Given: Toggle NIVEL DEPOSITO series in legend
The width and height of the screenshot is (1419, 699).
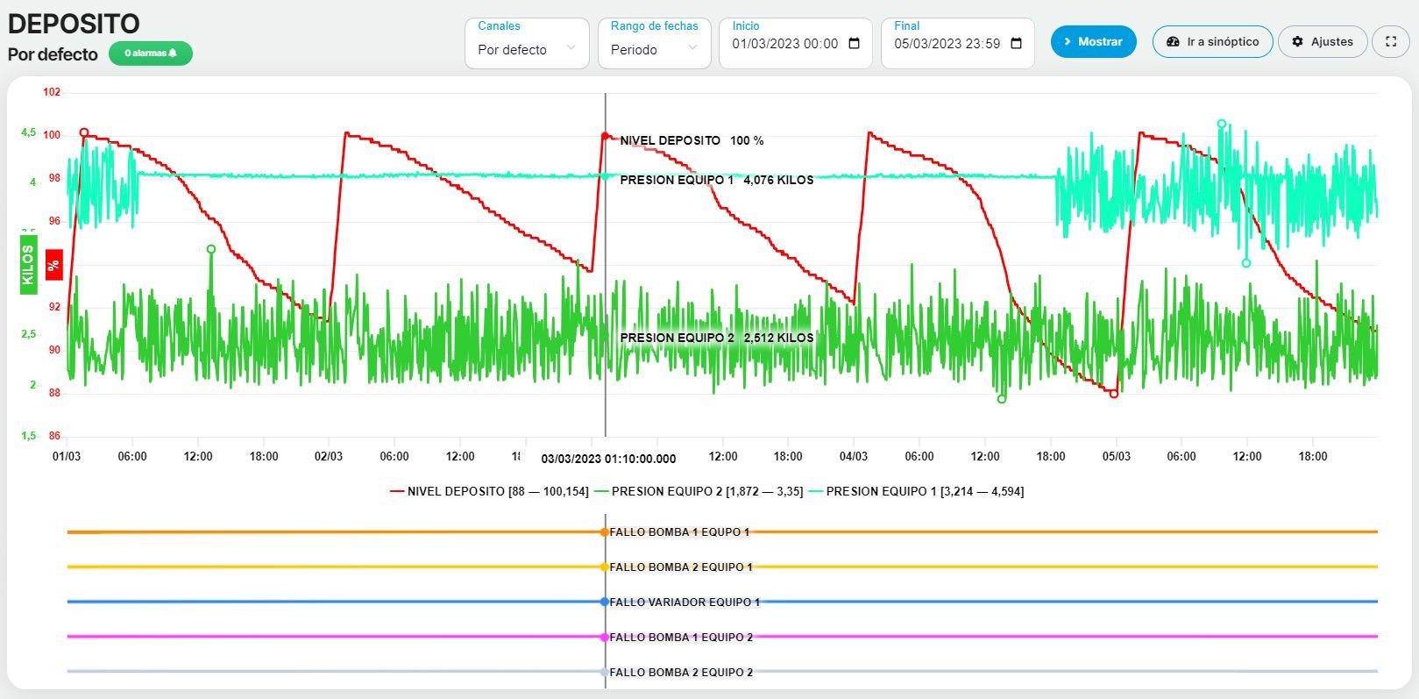Looking at the screenshot, I should click(489, 491).
